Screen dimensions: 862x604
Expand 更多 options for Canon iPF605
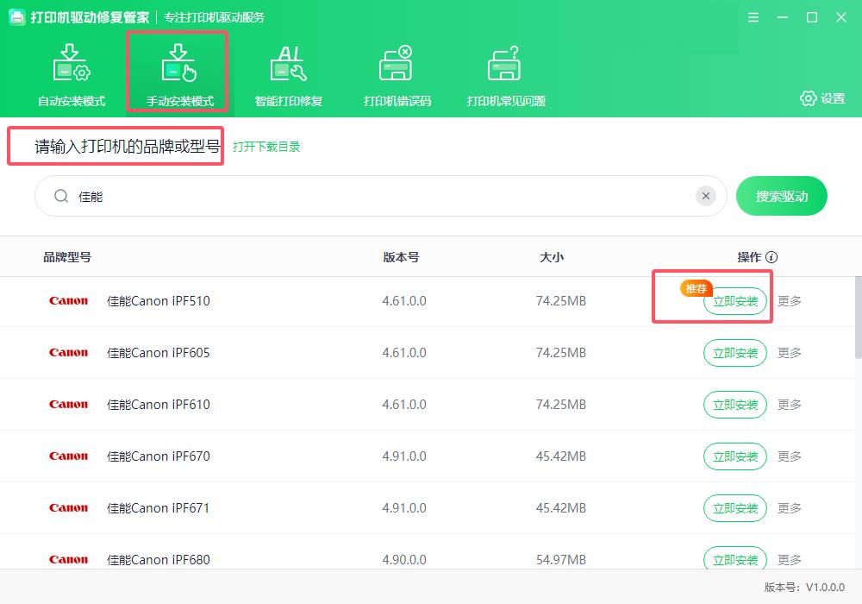[790, 353]
